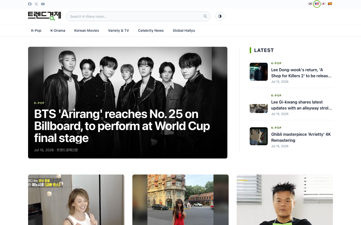The image size is (361, 225).
Task: Switch language to Japanese flag
Action: coord(323,4)
